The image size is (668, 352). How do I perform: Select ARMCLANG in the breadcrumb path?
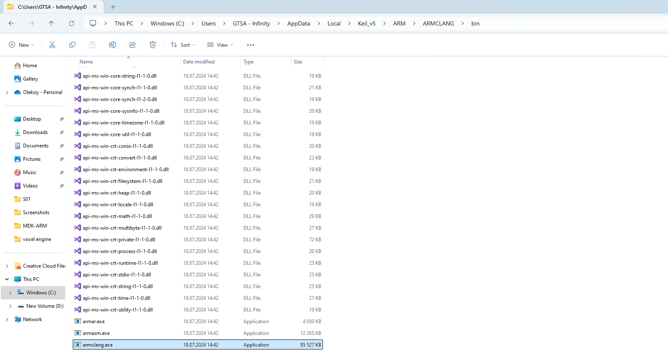click(438, 23)
